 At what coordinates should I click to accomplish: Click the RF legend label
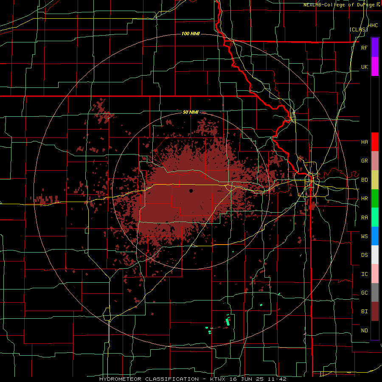coord(364,48)
